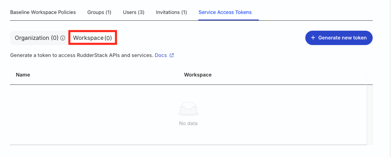Select the Workspace (0) token filter
Image resolution: width=391 pixels, height=157 pixels.
[92, 38]
